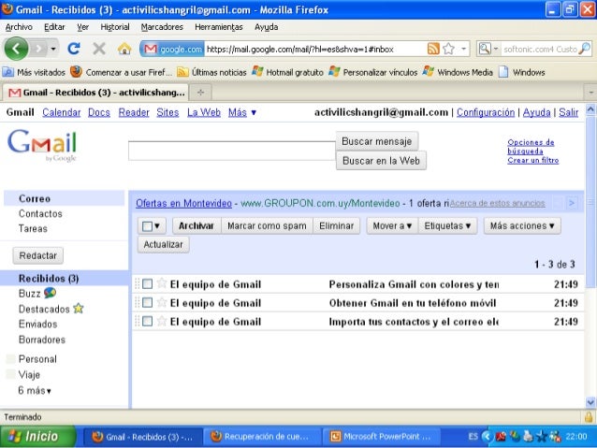
Task: Expand the Etiquetas dropdown
Action: click(447, 225)
